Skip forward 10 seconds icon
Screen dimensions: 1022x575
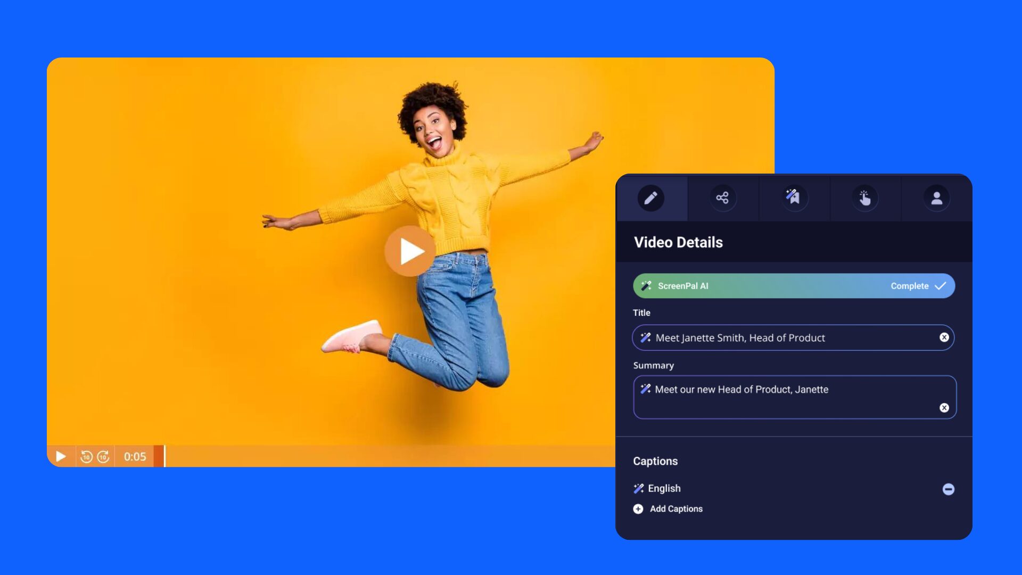[x=103, y=457]
